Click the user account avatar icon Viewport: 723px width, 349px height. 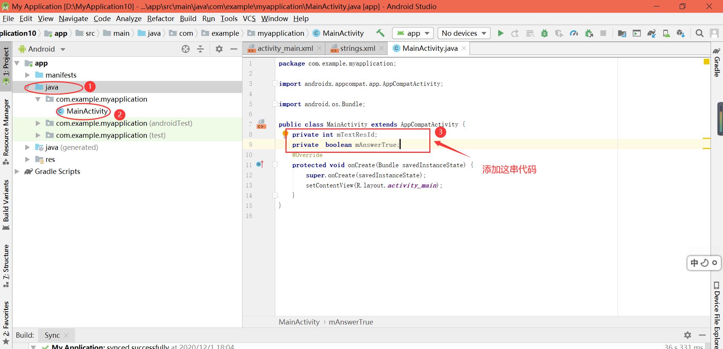(714, 34)
